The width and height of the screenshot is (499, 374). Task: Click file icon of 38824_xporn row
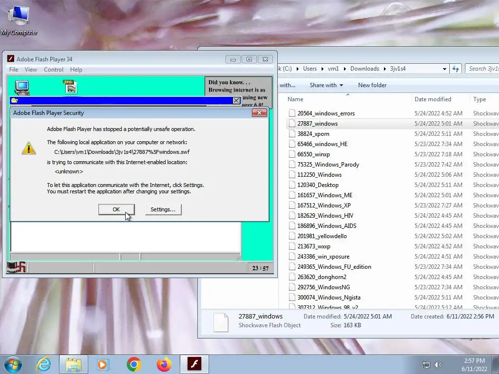(x=292, y=134)
